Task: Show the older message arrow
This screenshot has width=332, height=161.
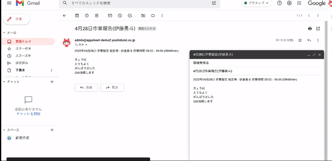Action: tap(318, 15)
